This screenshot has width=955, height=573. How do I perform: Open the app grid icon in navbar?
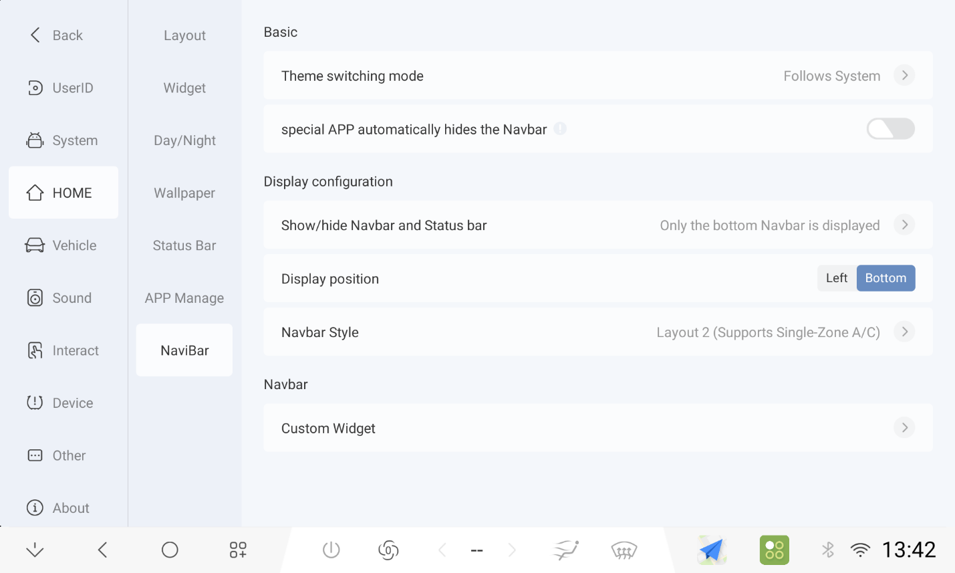click(x=238, y=550)
